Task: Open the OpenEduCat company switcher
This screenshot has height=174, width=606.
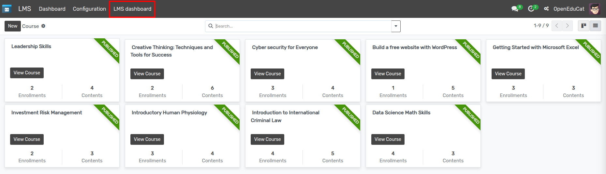Action: [569, 9]
